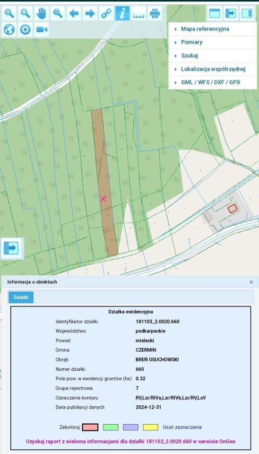Go to previous map view arrow

pos(74,13)
